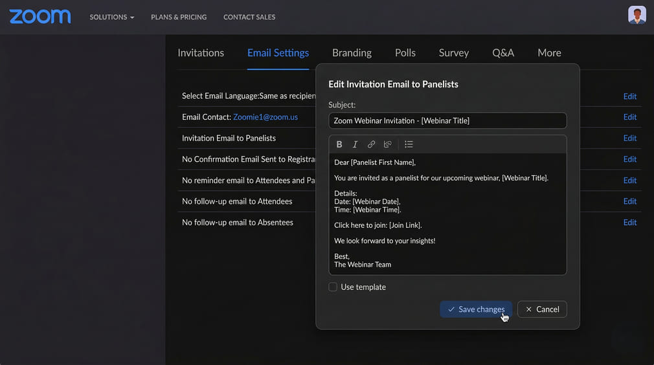Select the Q&A tab
Screen dimensions: 654x365
pos(503,53)
